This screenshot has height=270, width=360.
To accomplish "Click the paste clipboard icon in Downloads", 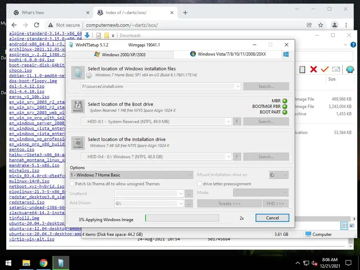I will tap(302, 69).
